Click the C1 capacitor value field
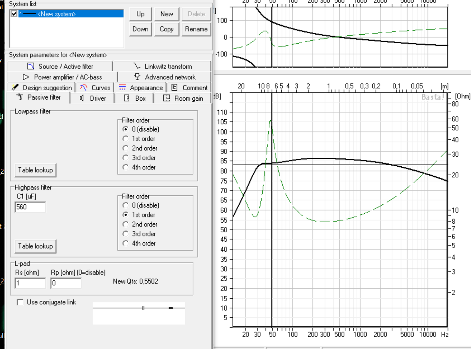The width and height of the screenshot is (471, 349). pyautogui.click(x=30, y=207)
